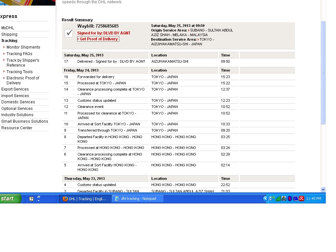Viewport: 336px width, 252px height.
Task: Click the green signal strength bars tray icon
Action: 278,199
